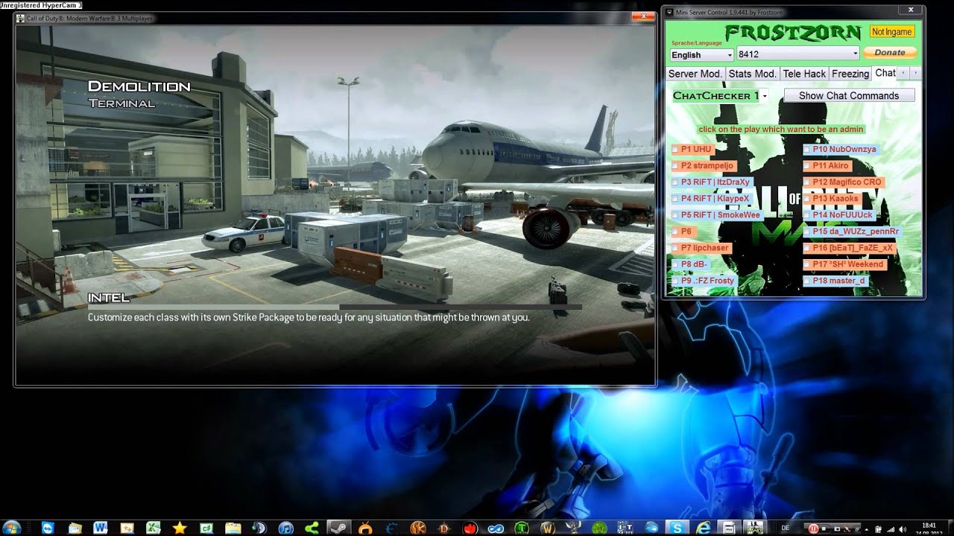
Task: Open Skype from the taskbar
Action: pos(679,528)
